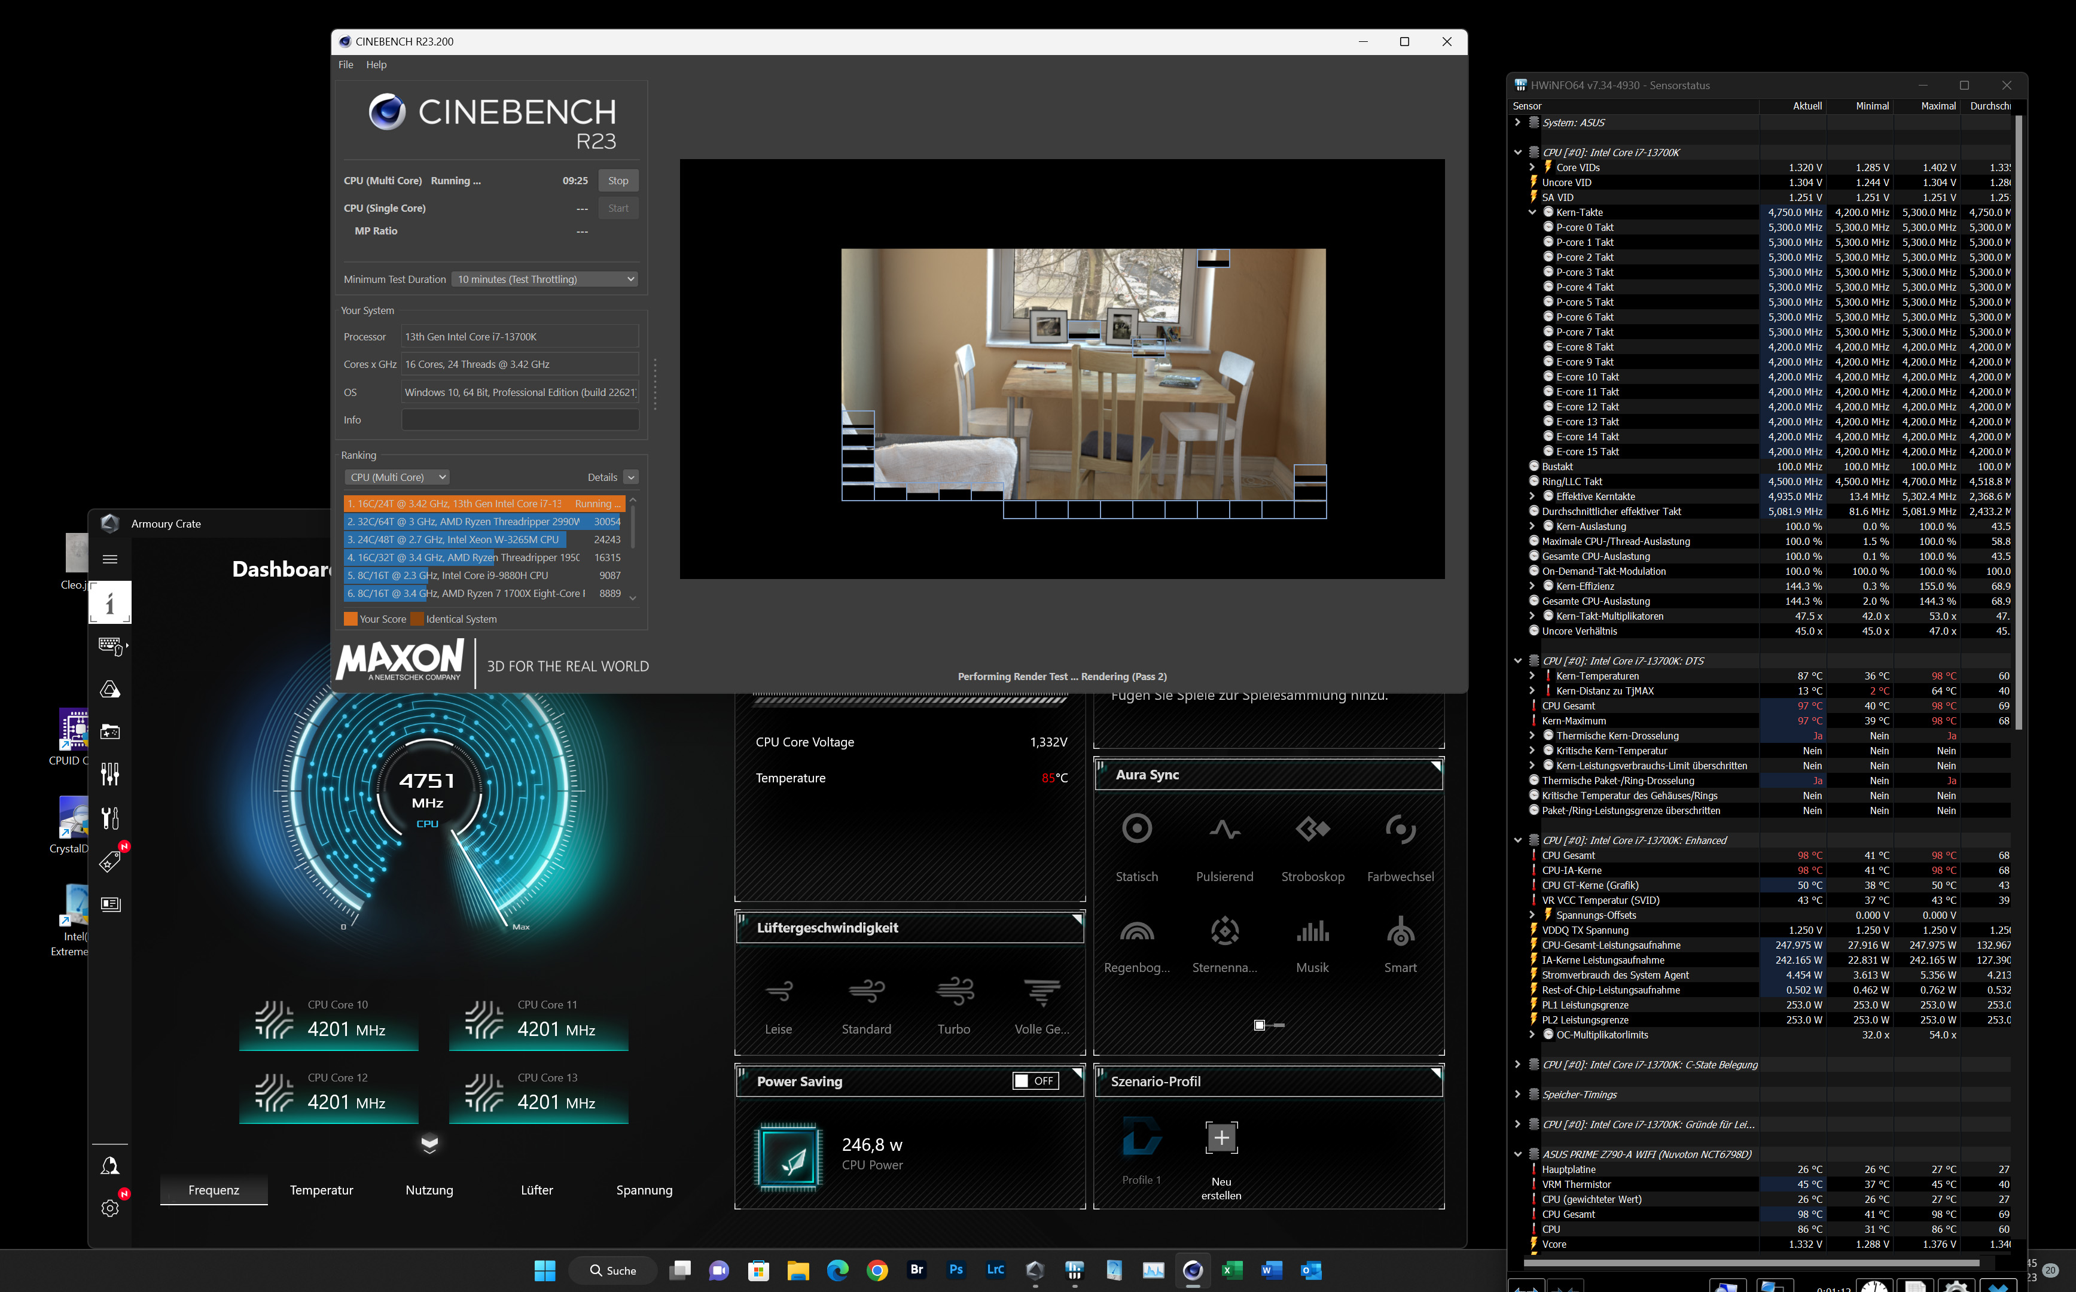
Task: Stop the running multi core test
Action: (618, 181)
